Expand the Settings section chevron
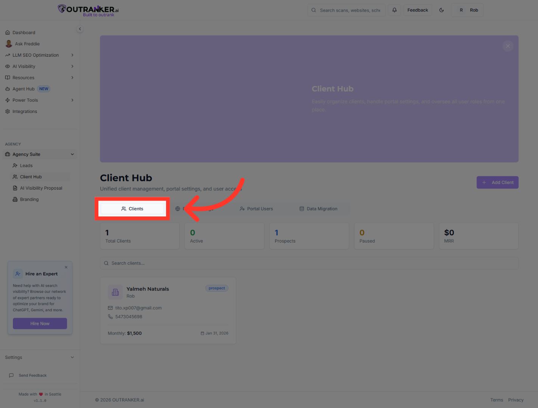Viewport: 538px width, 408px height. (72, 357)
